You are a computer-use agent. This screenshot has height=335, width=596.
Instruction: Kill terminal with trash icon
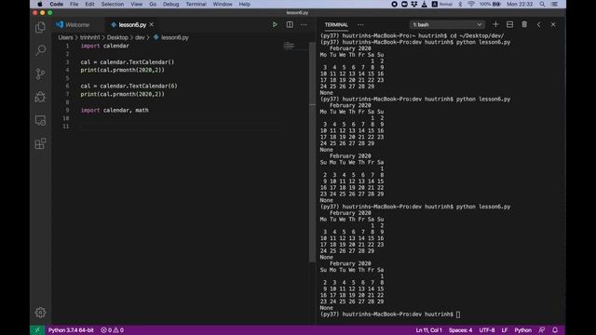[x=524, y=24]
